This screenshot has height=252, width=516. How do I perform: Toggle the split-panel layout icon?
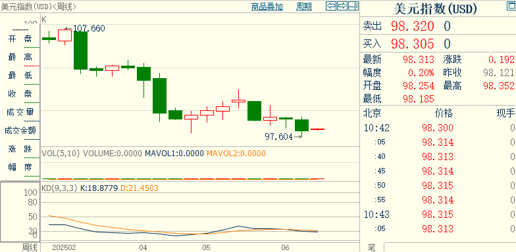click(x=353, y=6)
